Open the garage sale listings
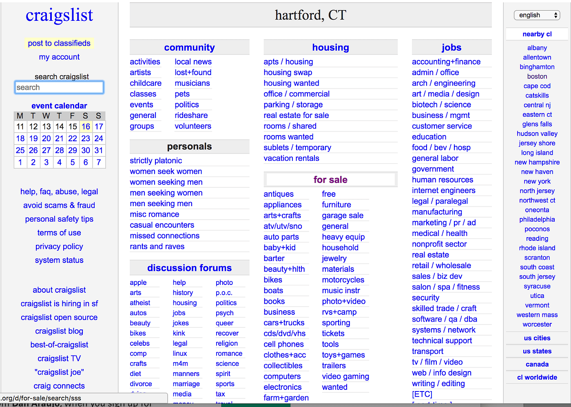Viewport: 571px width, 407px height. [343, 215]
